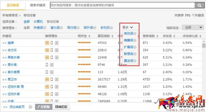Filter device by 移动设备

53,21
